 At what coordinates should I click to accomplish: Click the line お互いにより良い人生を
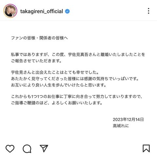point(59,85)
